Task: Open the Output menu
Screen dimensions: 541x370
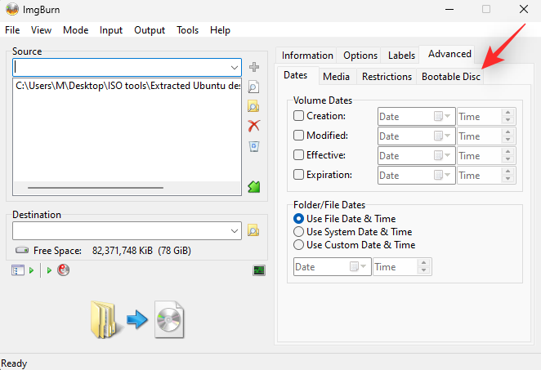Action: tap(150, 30)
